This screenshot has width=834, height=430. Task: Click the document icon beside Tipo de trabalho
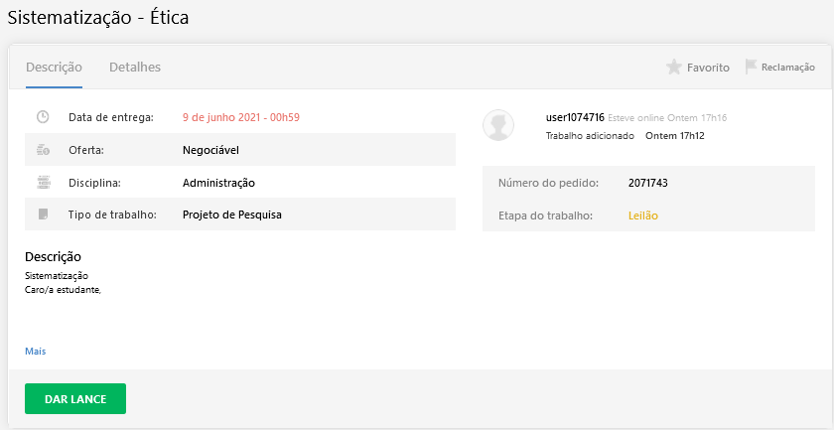click(43, 215)
